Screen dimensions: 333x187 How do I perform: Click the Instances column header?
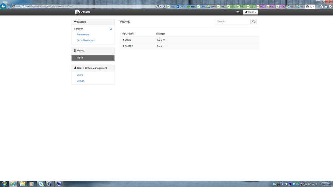[160, 34]
